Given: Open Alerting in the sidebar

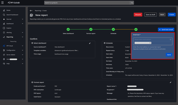Looking at the screenshot, I should [x=9, y=33].
